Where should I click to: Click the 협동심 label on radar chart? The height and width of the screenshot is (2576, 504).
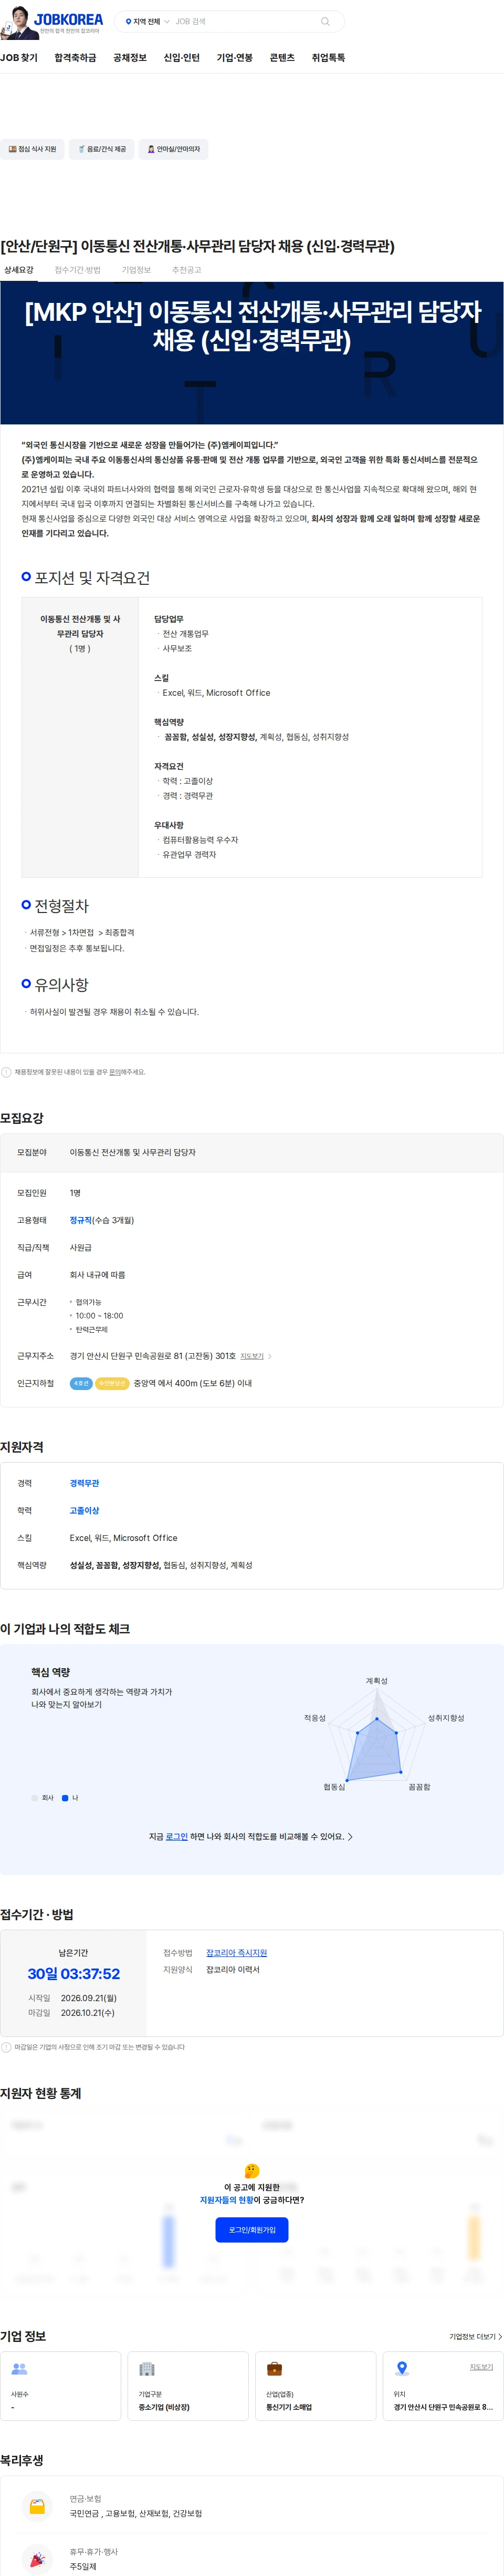pos(333,1787)
